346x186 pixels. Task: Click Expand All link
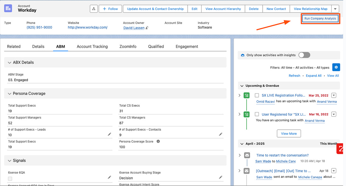coord(314,76)
